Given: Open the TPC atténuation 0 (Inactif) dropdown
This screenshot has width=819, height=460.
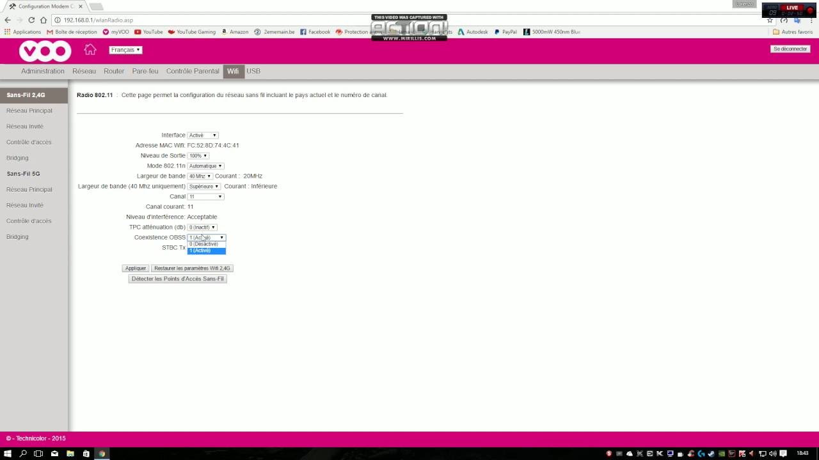Looking at the screenshot, I should click(202, 227).
